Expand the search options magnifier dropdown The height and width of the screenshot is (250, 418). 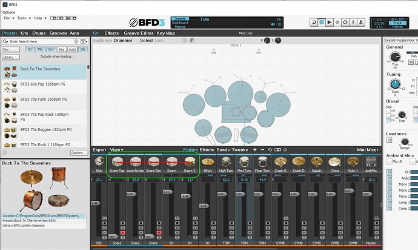click(x=5, y=41)
